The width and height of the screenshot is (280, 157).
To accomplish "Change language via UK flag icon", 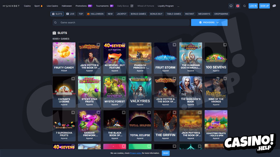I will (238, 6).
